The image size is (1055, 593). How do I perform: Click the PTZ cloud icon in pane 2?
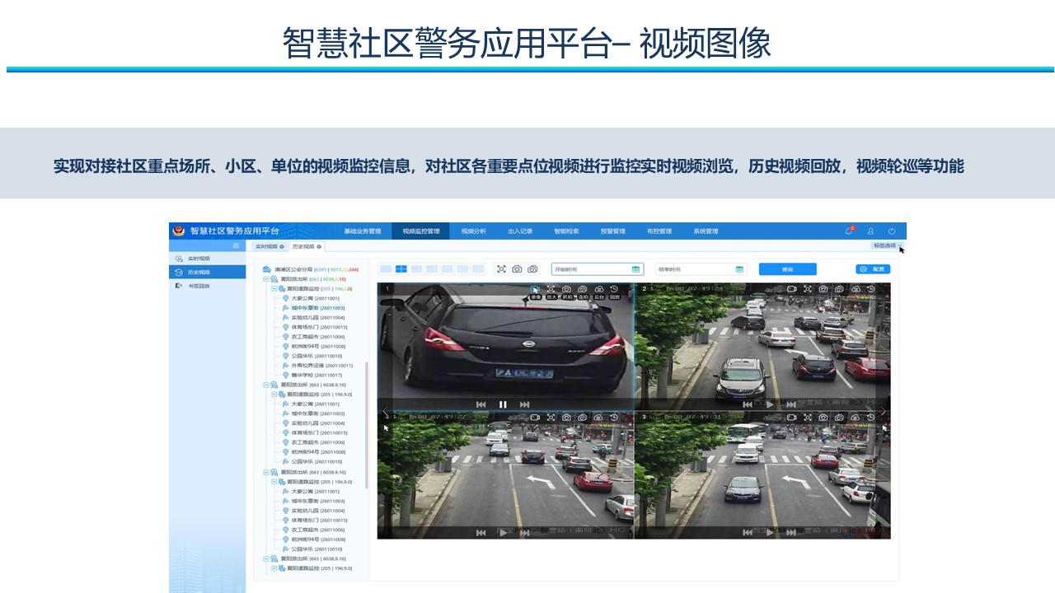tap(854, 289)
